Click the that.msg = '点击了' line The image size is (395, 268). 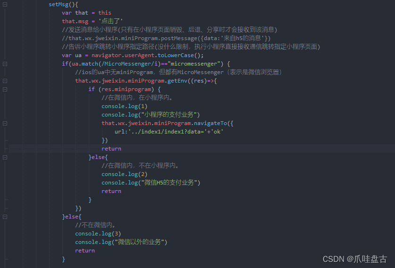(x=92, y=21)
